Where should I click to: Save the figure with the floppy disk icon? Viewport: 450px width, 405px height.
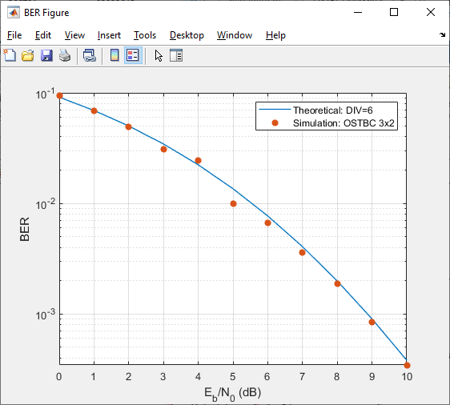[x=46, y=55]
